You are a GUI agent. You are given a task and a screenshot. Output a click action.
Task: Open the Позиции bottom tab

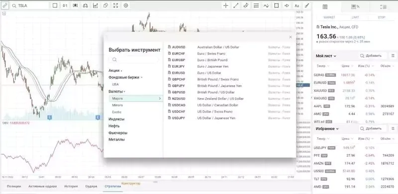pyautogui.click(x=14, y=187)
